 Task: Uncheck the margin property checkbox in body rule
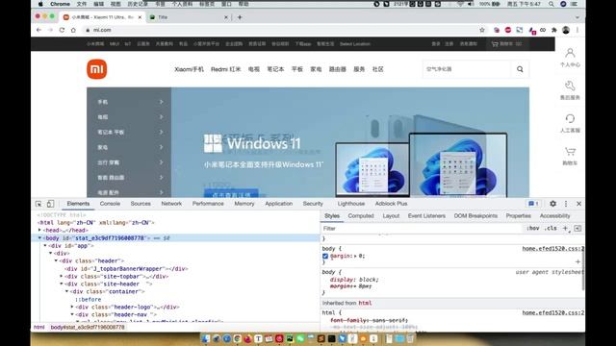(x=325, y=257)
